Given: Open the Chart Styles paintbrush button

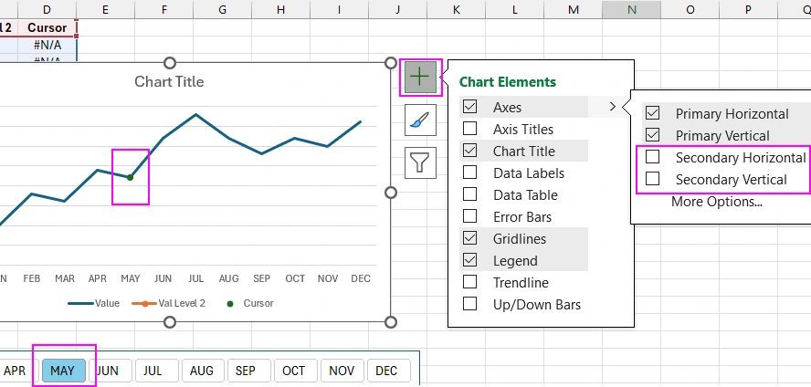Looking at the screenshot, I should [x=420, y=120].
